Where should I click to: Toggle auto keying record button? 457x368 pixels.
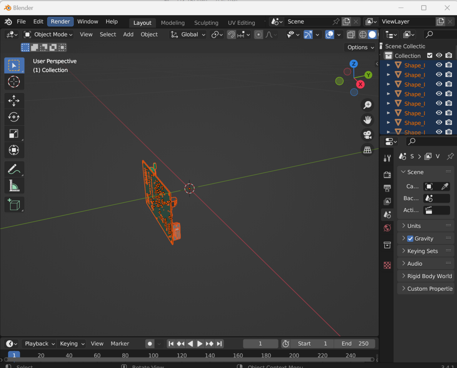tap(150, 344)
